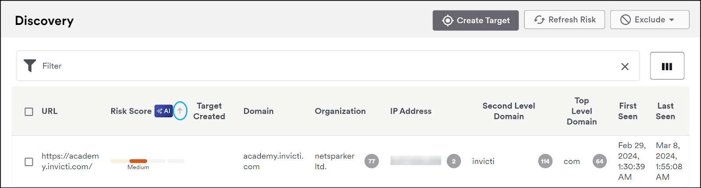Open the https://academy.invicti.com/ URL link

(x=70, y=161)
